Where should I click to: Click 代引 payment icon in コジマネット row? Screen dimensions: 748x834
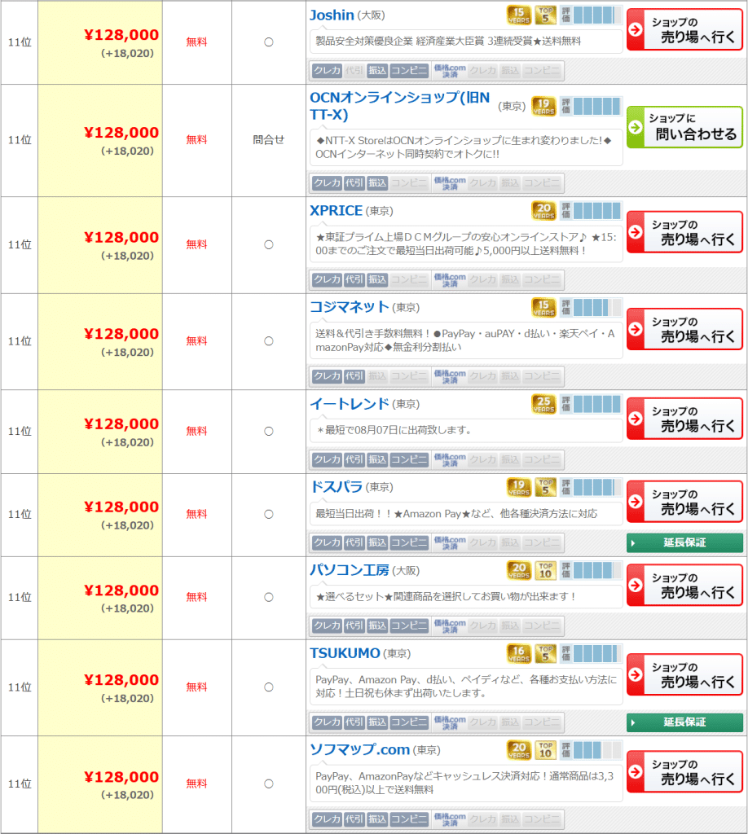click(354, 376)
